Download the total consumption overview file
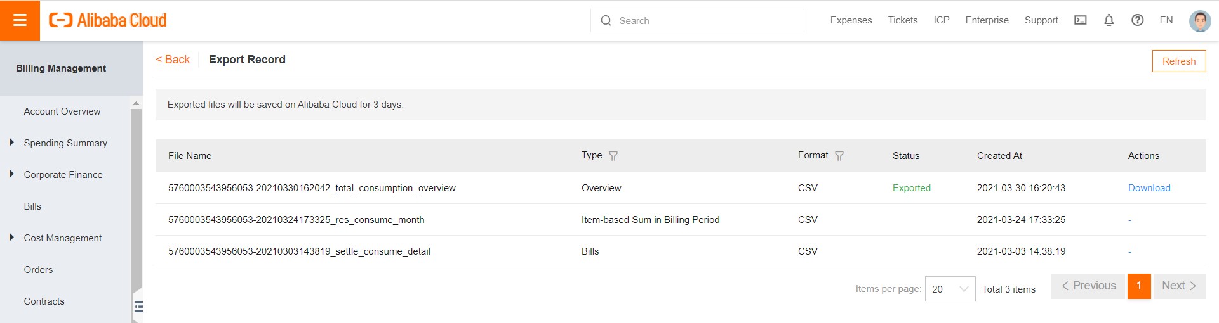Screen dimensions: 1219x323 (x=1149, y=188)
